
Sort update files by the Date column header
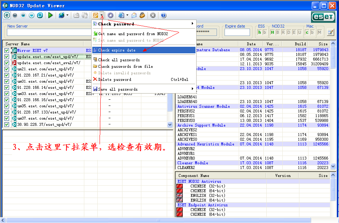coord(251,44)
